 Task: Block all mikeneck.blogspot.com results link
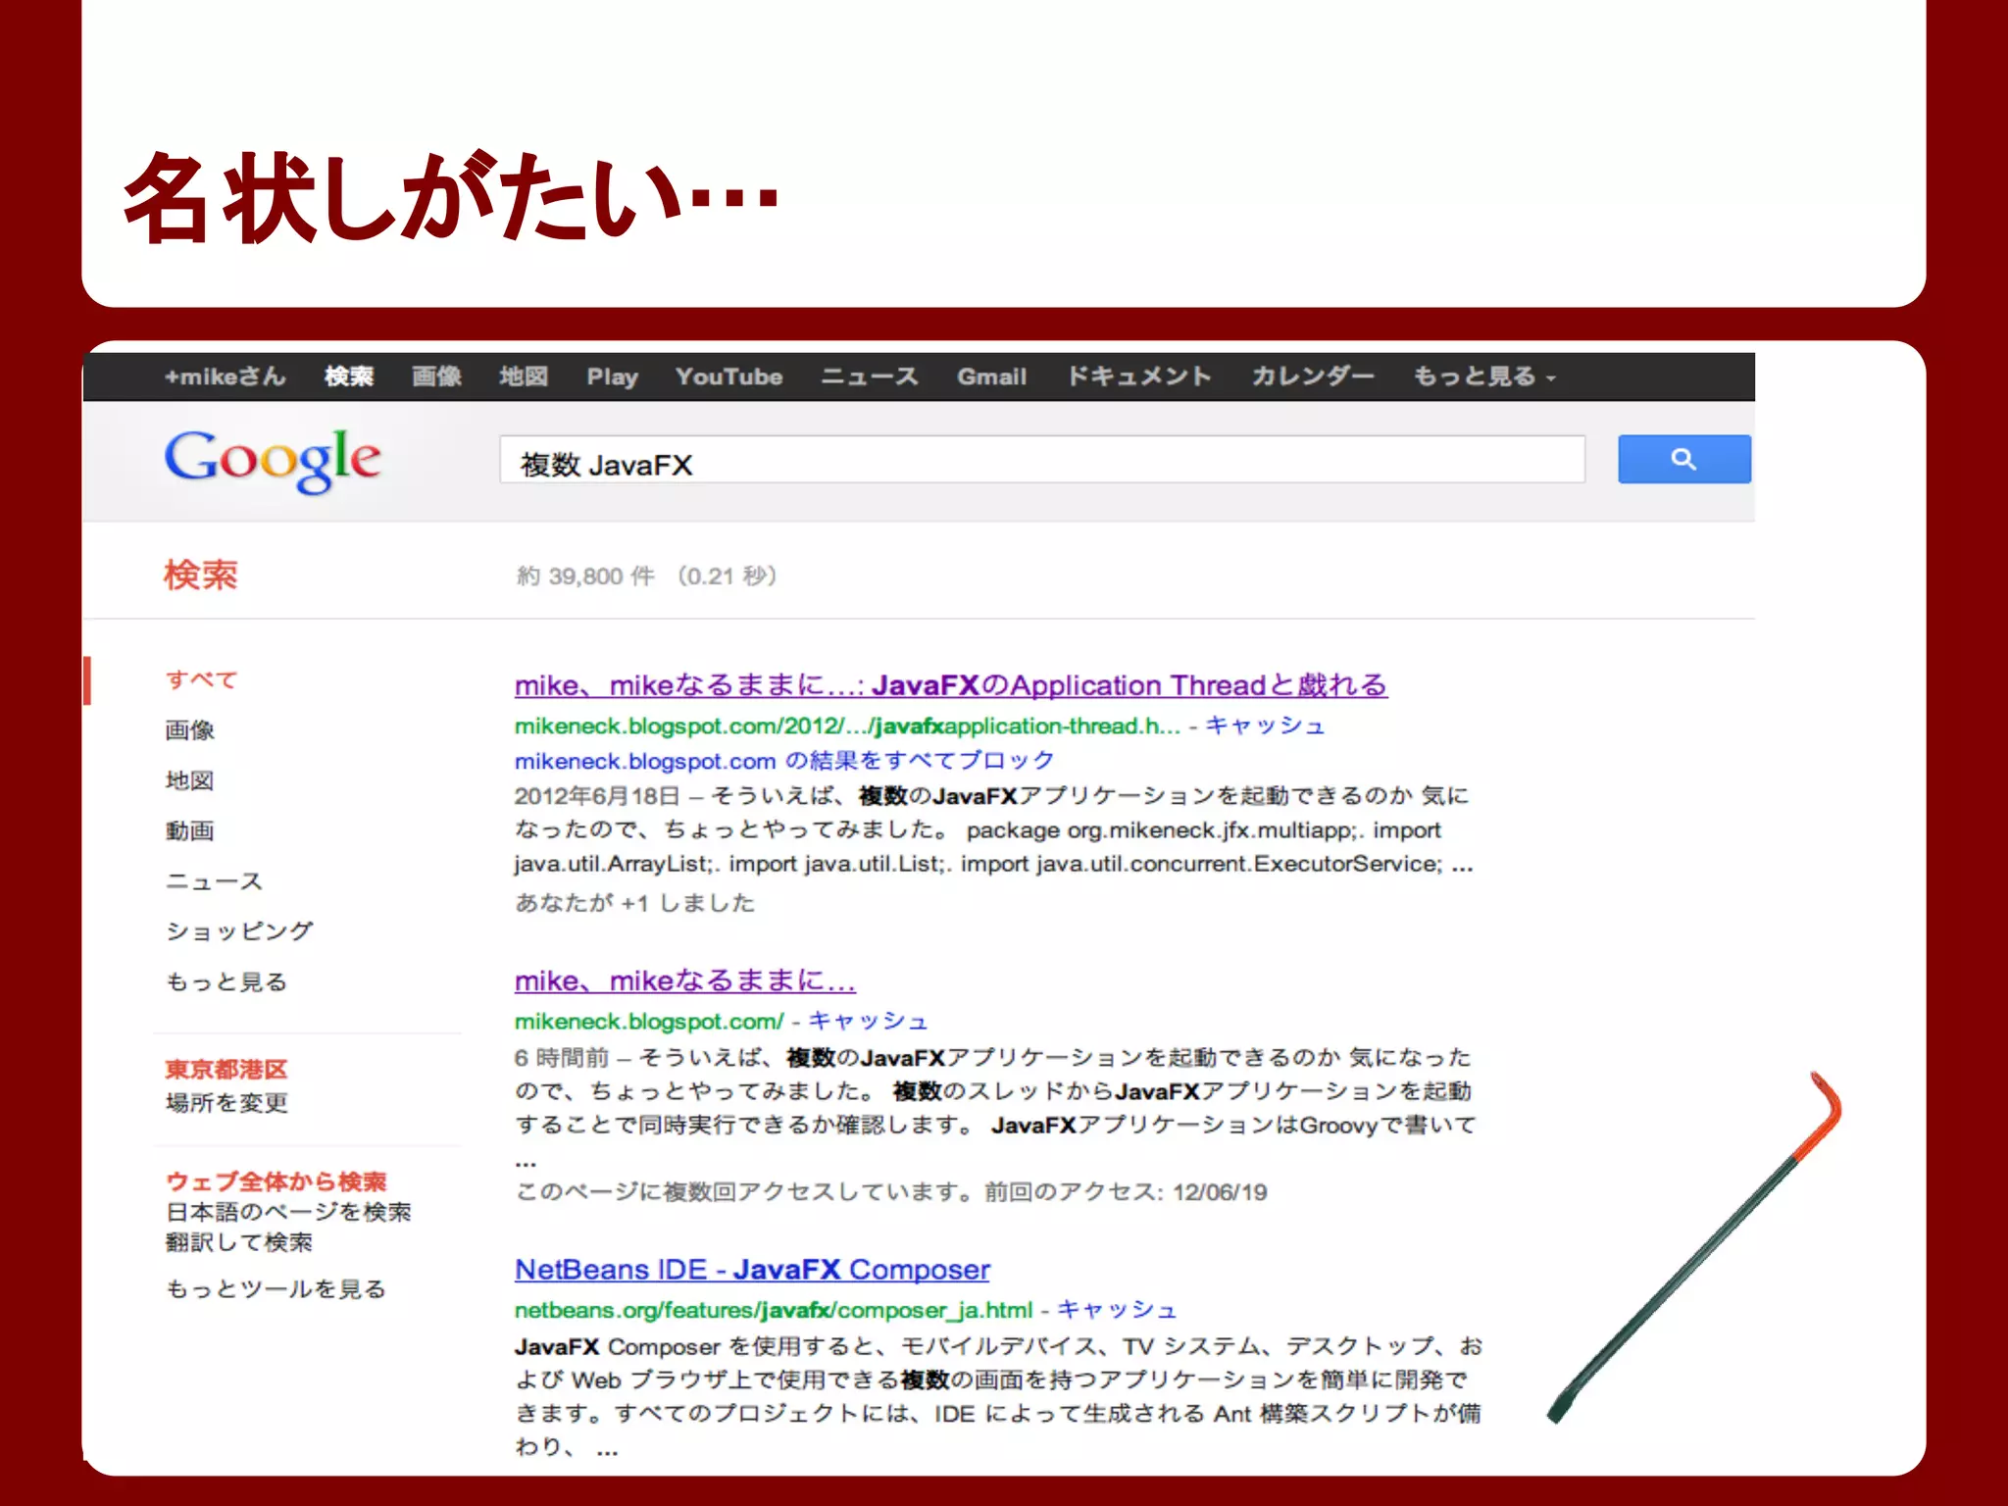[783, 761]
